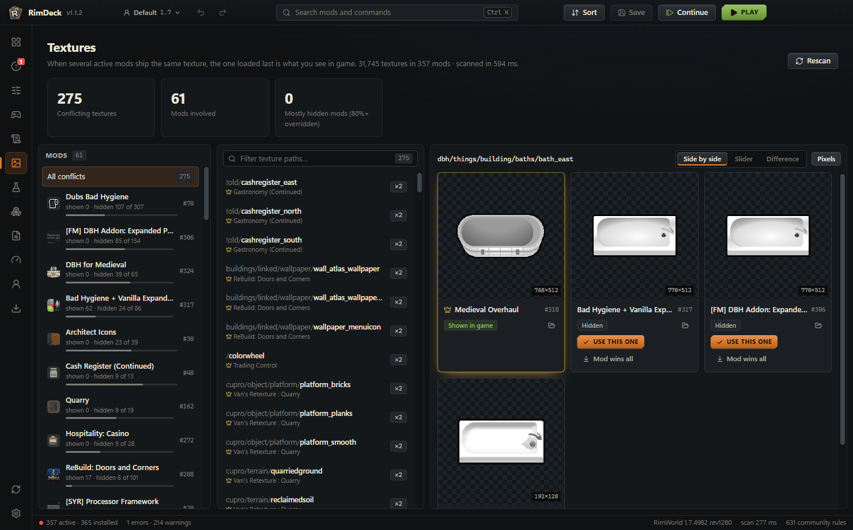
Task: Click the undo arrow in top bar
Action: 201,13
